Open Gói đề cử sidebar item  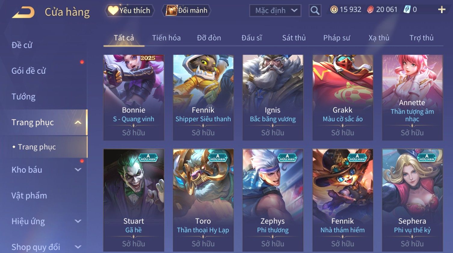29,71
